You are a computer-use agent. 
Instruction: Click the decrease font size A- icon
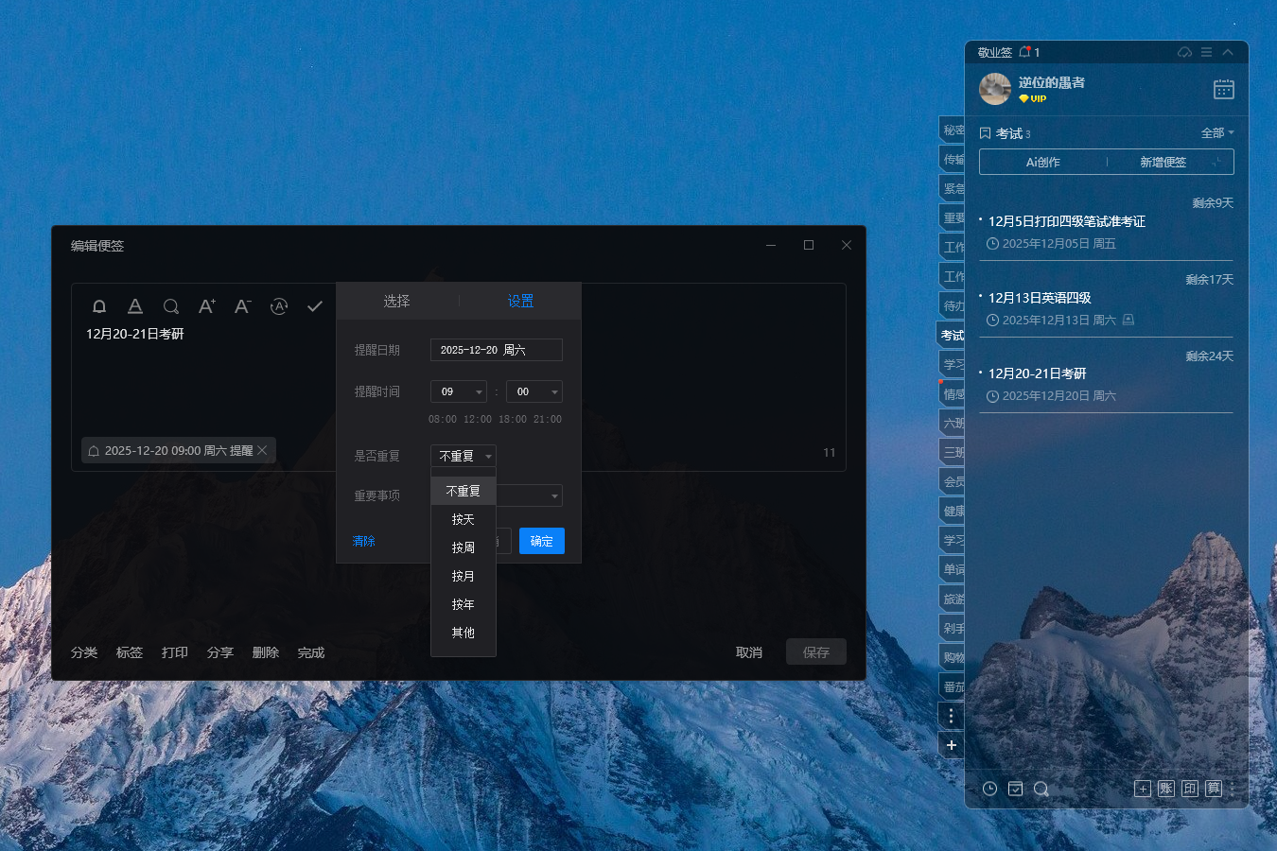tap(242, 306)
